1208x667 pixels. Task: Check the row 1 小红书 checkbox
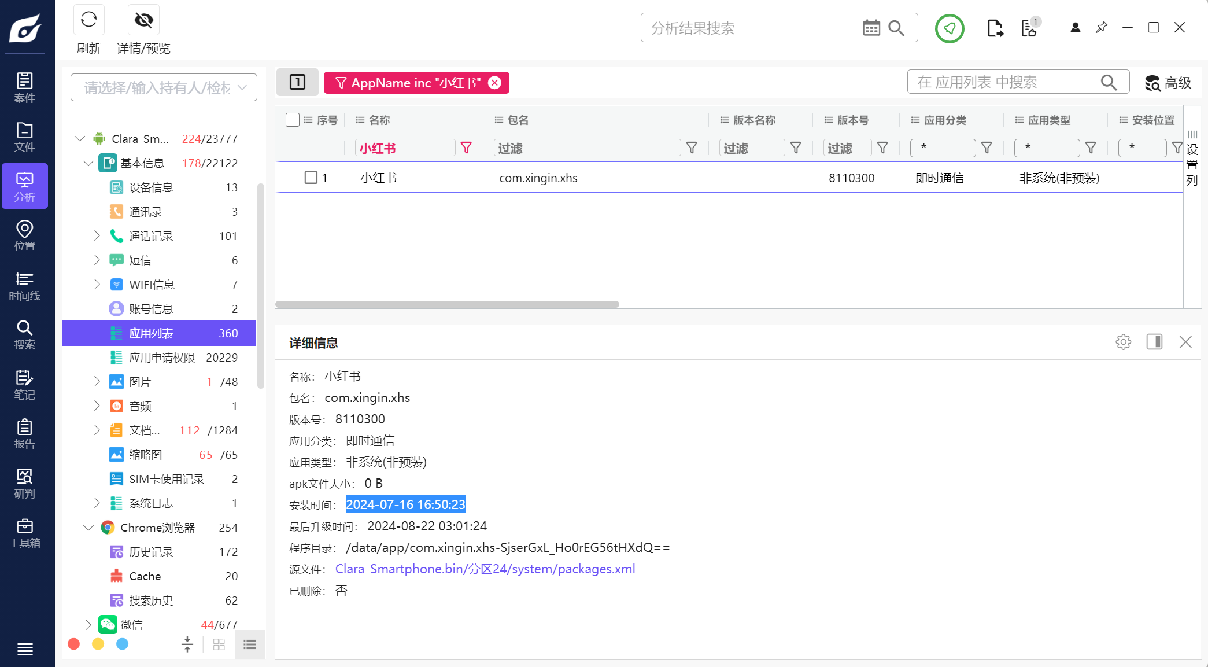[x=311, y=178]
